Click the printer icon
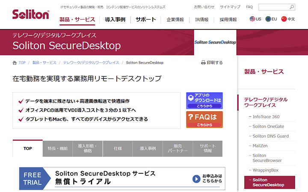The width and height of the screenshot is (308, 192). (203, 63)
